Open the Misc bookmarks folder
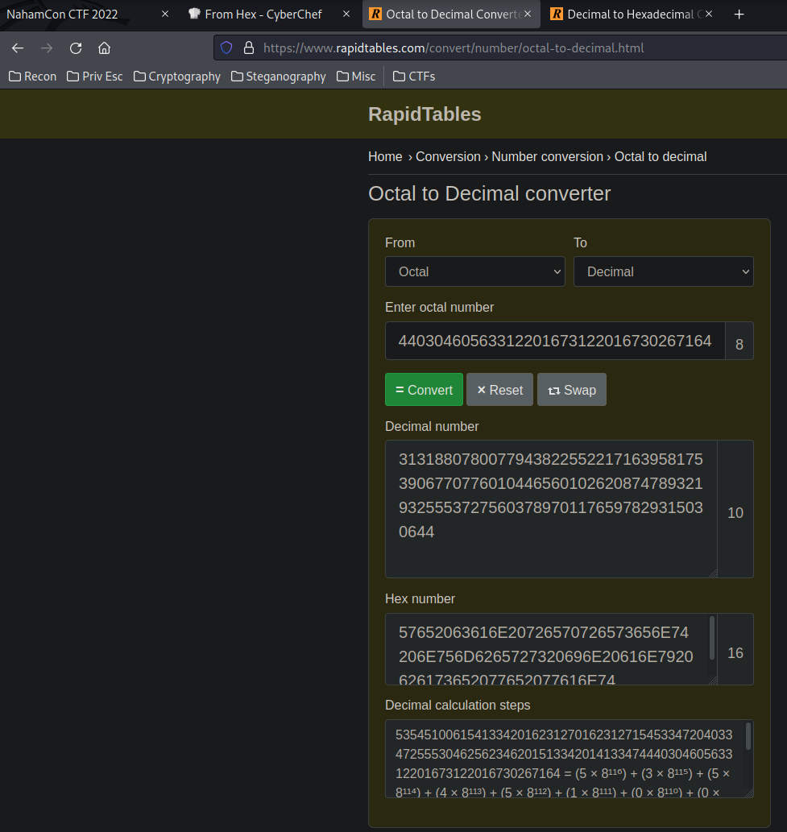 point(356,77)
